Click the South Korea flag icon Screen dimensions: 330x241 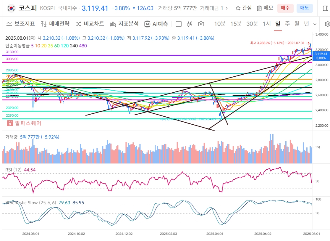pos(11,8)
